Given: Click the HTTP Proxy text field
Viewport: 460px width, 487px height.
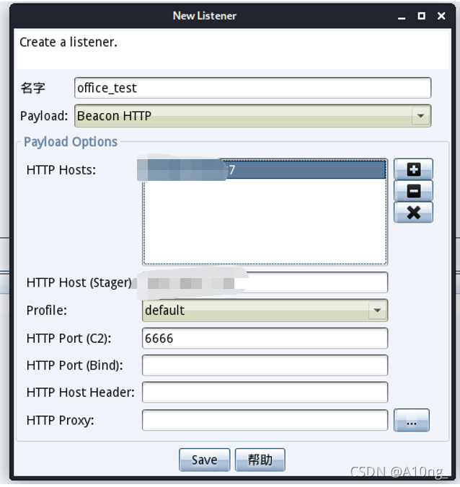Looking at the screenshot, I should [265, 420].
